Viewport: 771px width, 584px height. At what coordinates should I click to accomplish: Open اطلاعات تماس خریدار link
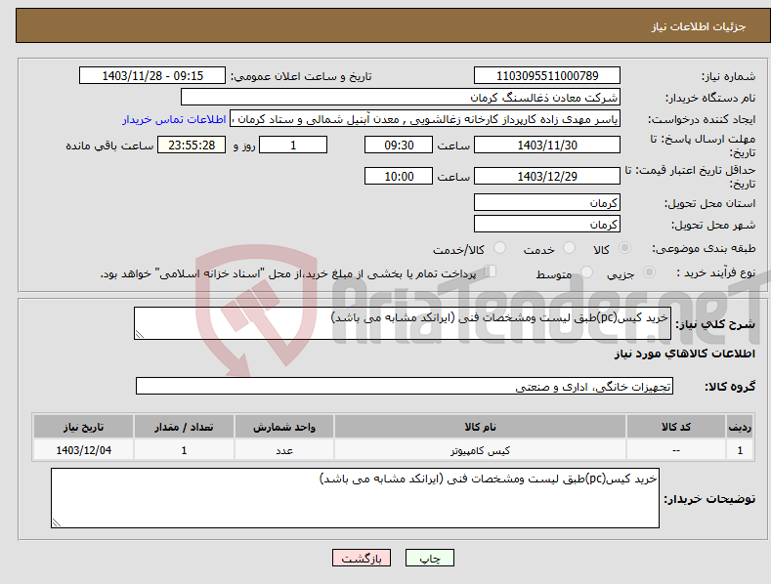tap(174, 119)
